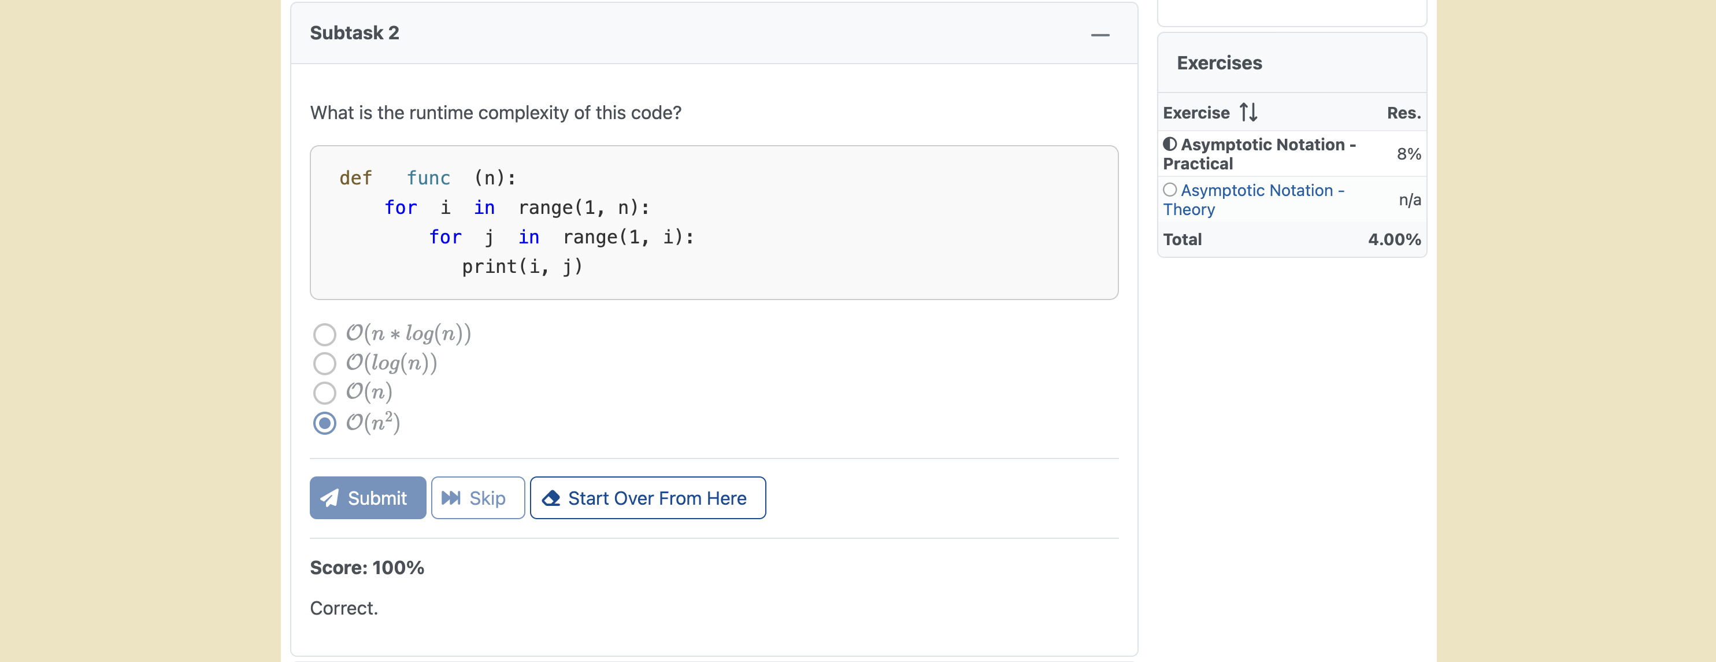Click Start Over From Here
The image size is (1716, 662).
coord(647,497)
